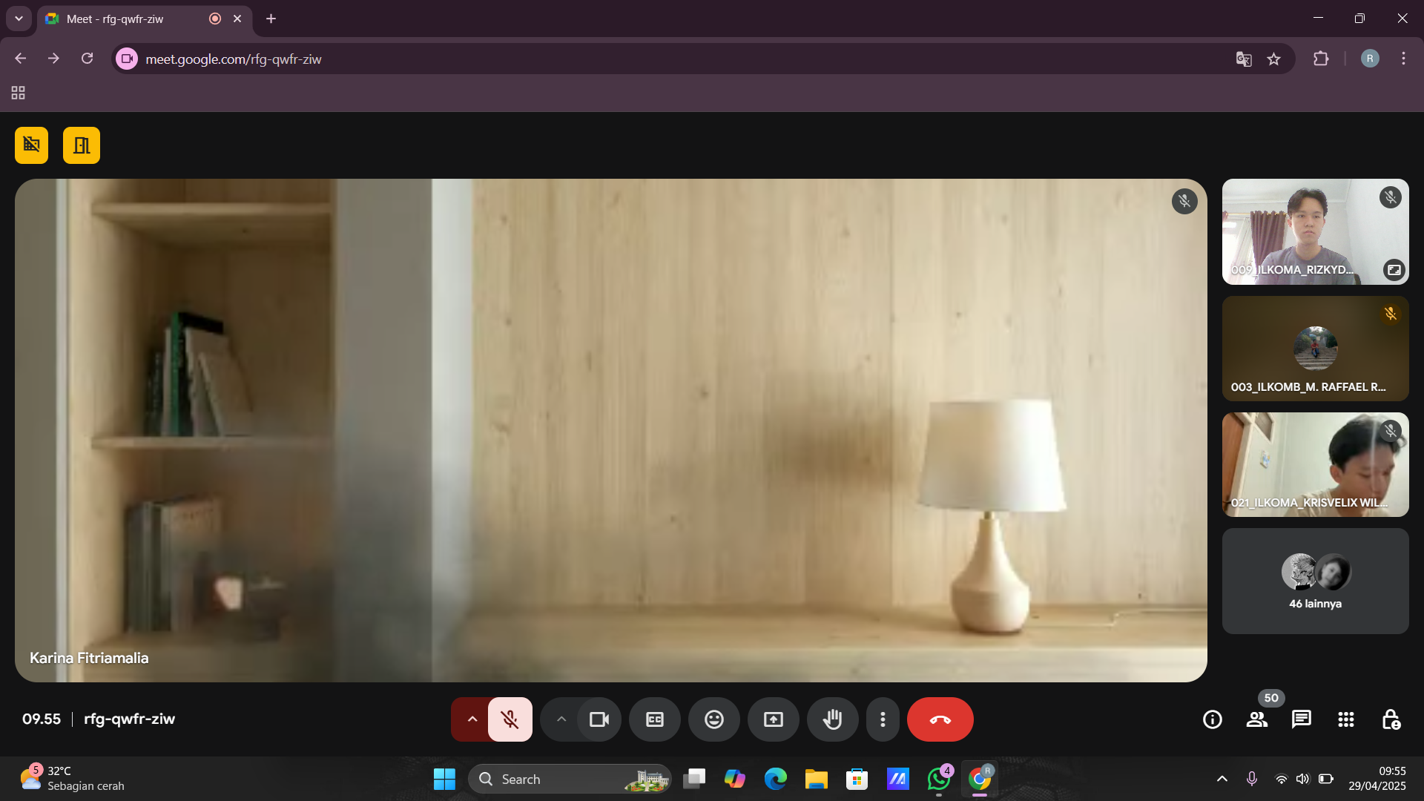Raise hand in the meeting
Viewport: 1424px width, 801px height.
(x=832, y=719)
